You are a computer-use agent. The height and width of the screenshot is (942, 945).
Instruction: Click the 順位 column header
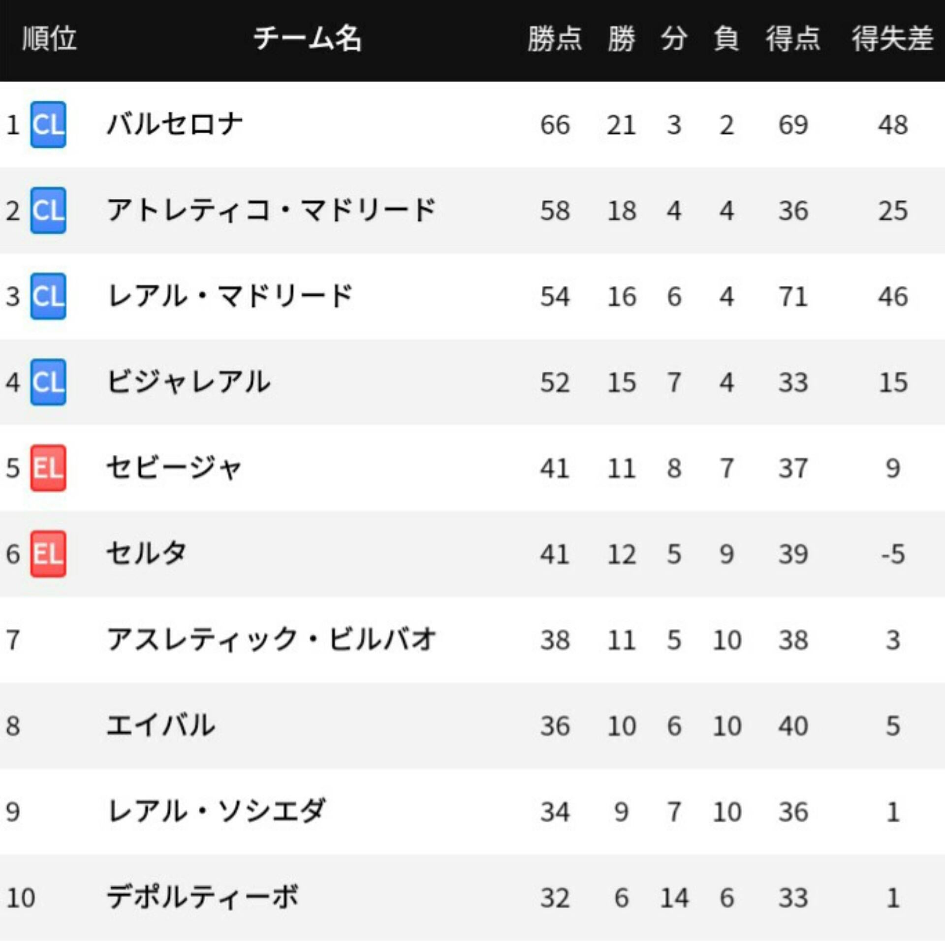[49, 39]
